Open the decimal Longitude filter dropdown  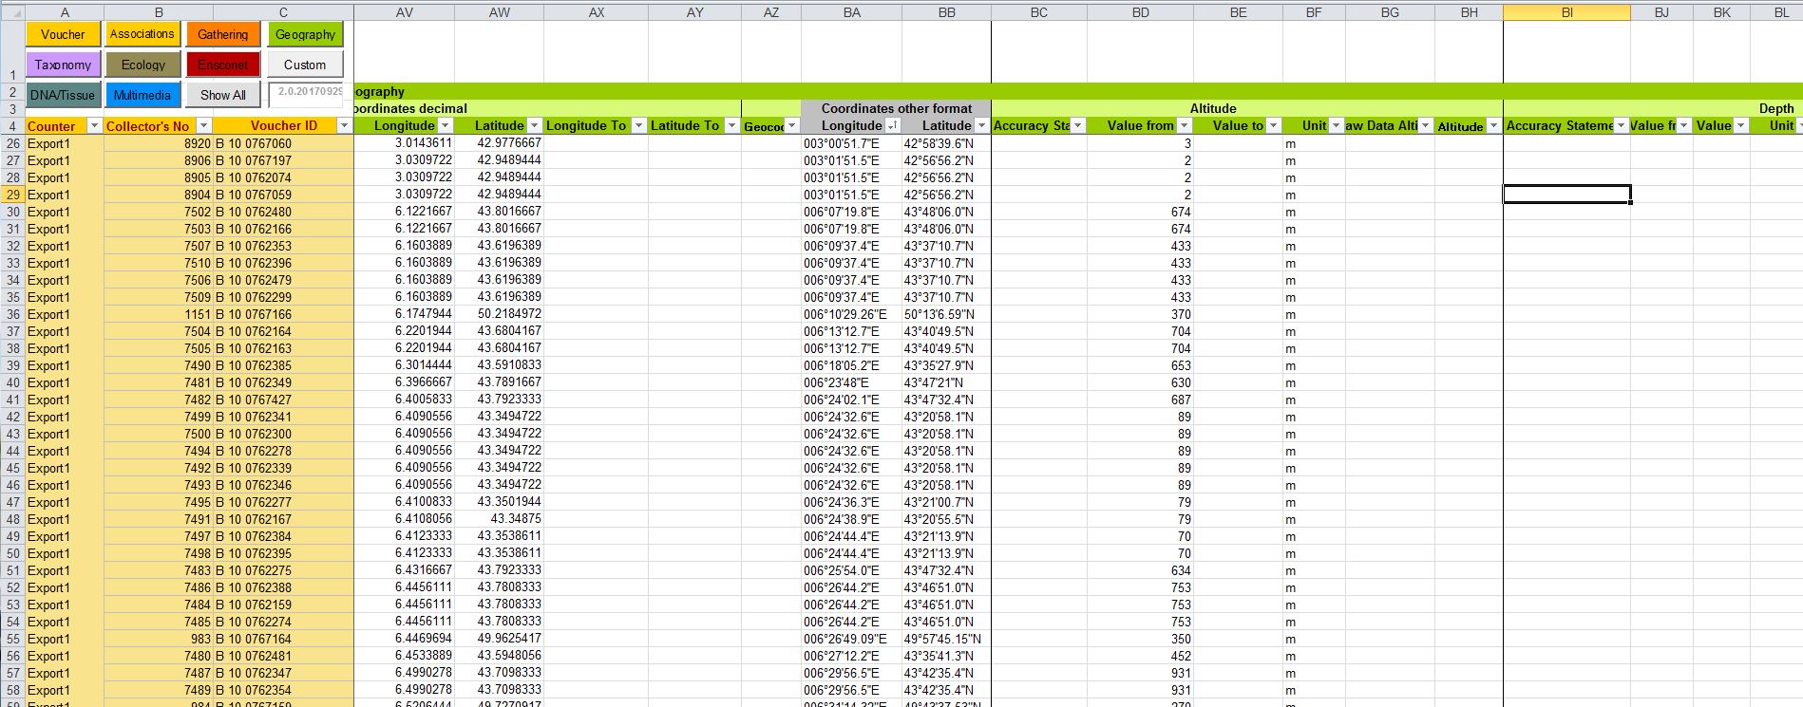coord(445,126)
